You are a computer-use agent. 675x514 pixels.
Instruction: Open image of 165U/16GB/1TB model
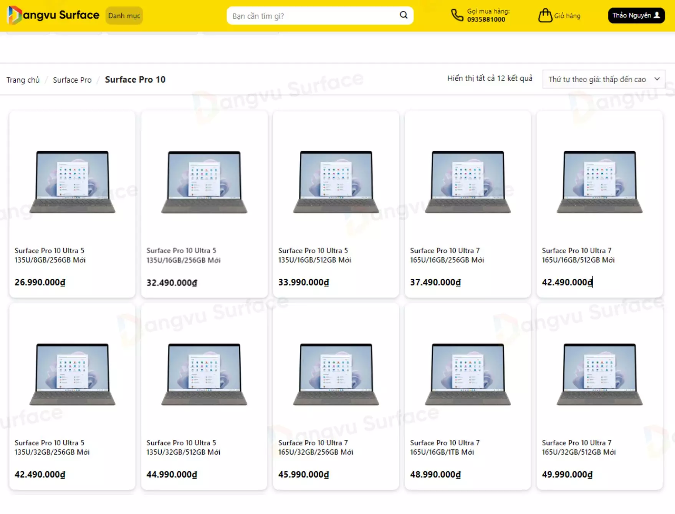click(x=468, y=374)
